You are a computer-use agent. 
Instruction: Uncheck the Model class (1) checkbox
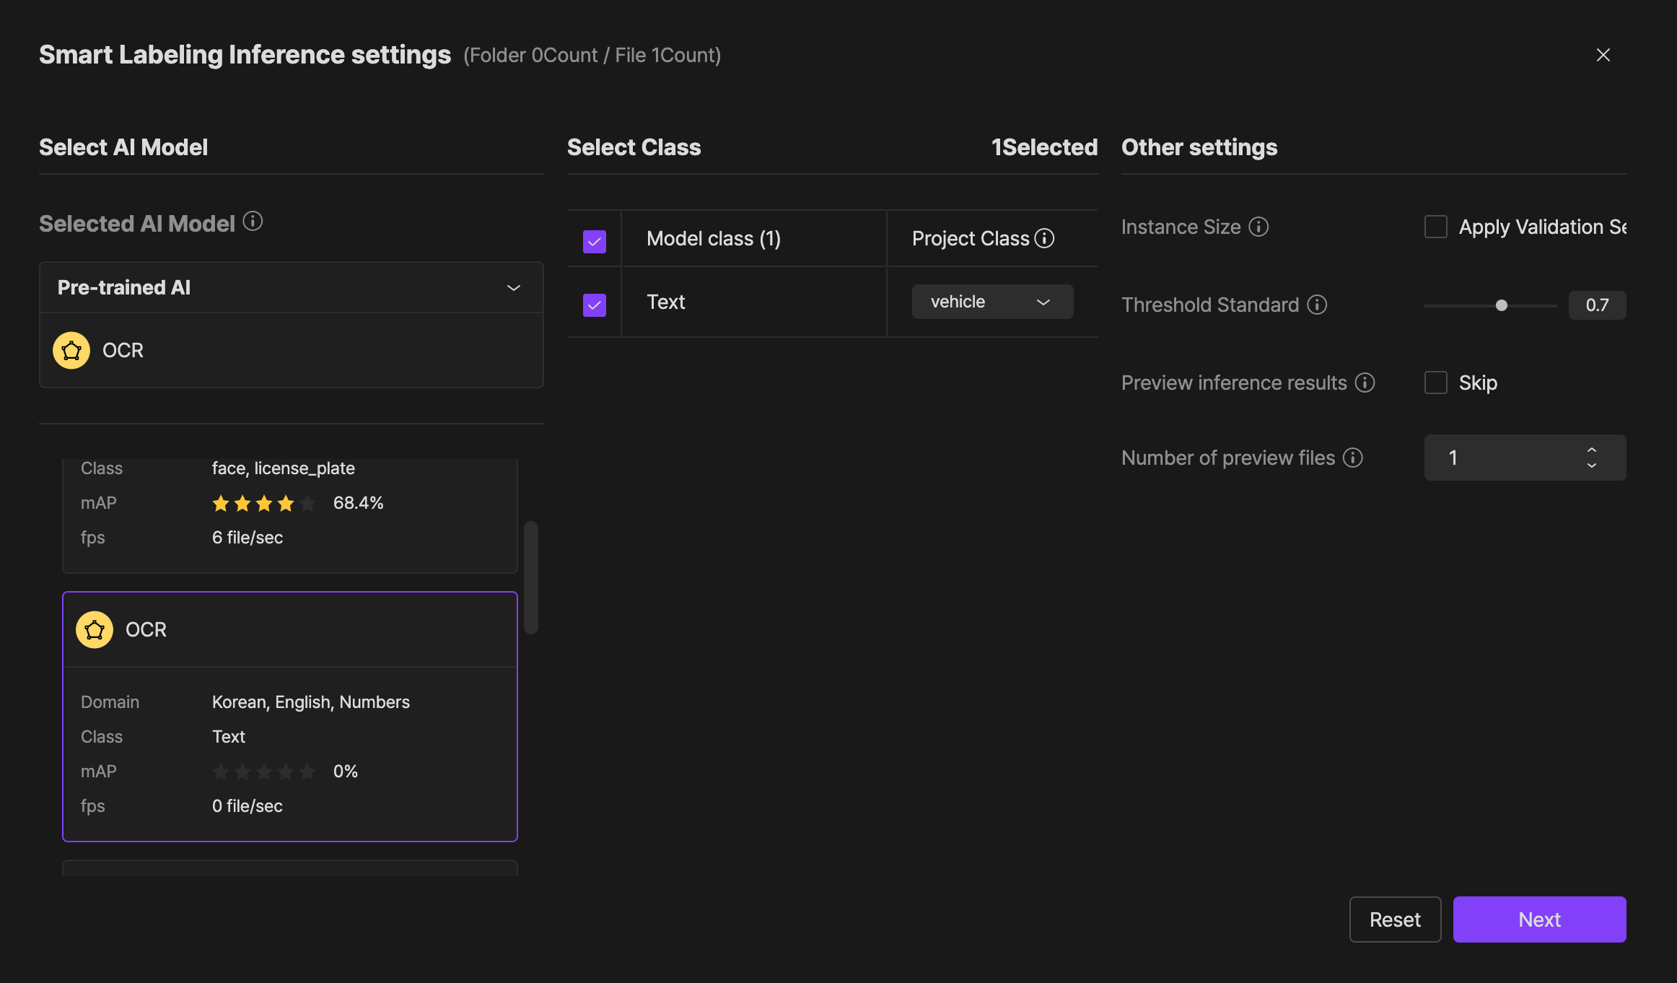click(x=595, y=241)
